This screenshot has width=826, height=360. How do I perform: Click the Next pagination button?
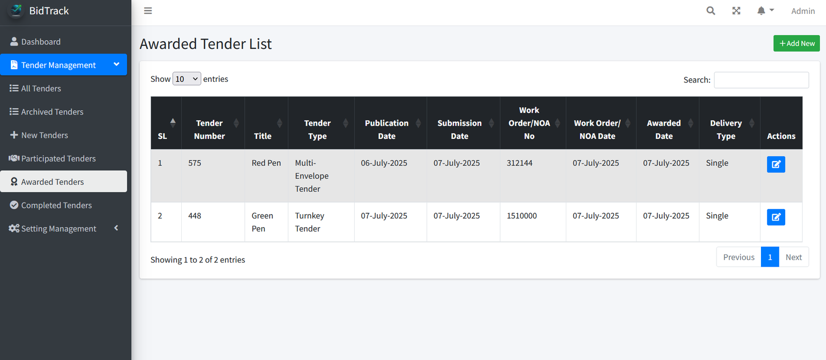tap(793, 258)
